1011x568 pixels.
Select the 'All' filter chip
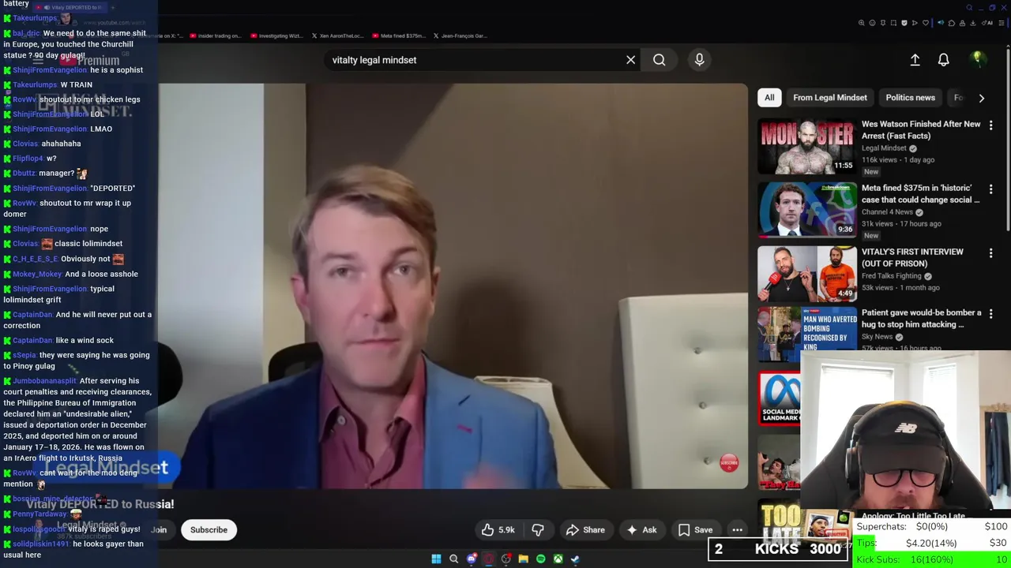point(769,98)
